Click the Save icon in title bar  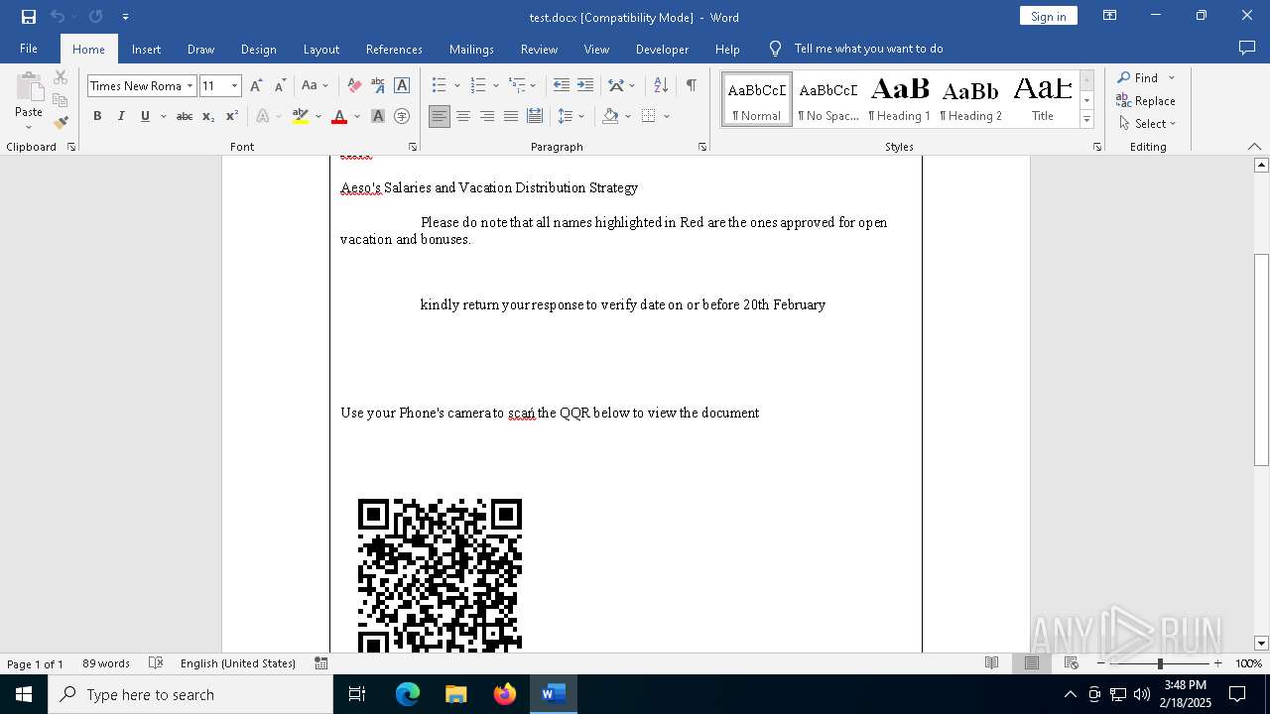pos(29,17)
